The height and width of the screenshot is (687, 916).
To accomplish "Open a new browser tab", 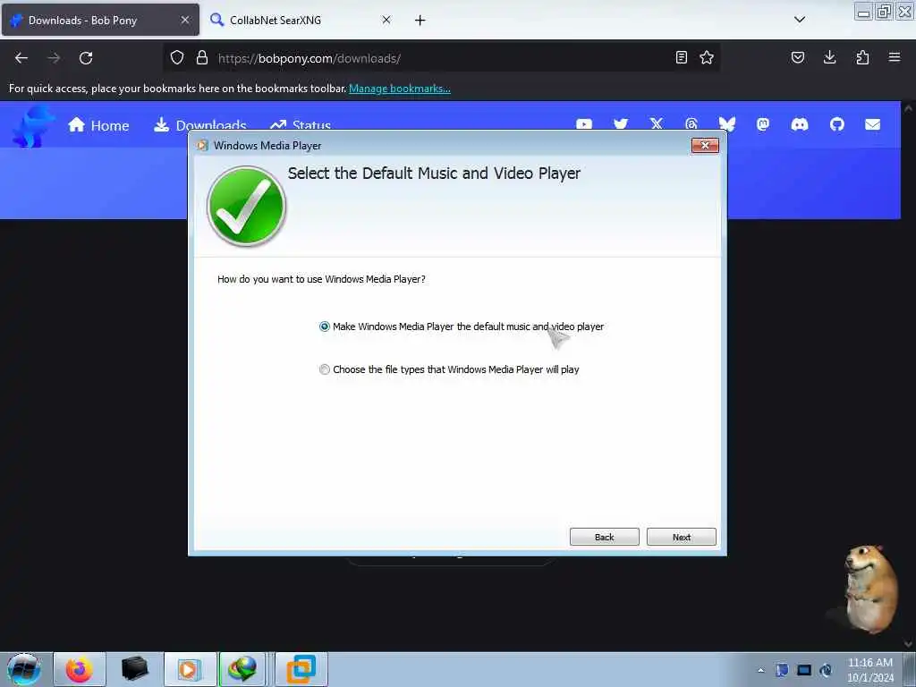I will tap(420, 21).
